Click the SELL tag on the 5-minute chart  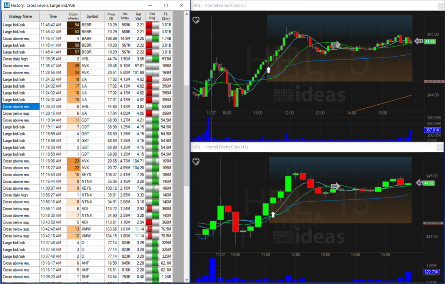[x=419, y=41]
